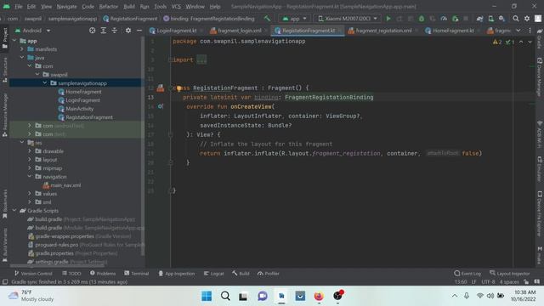This screenshot has height=306, width=544.
Task: Open project panel options gear
Action: click(x=128, y=31)
